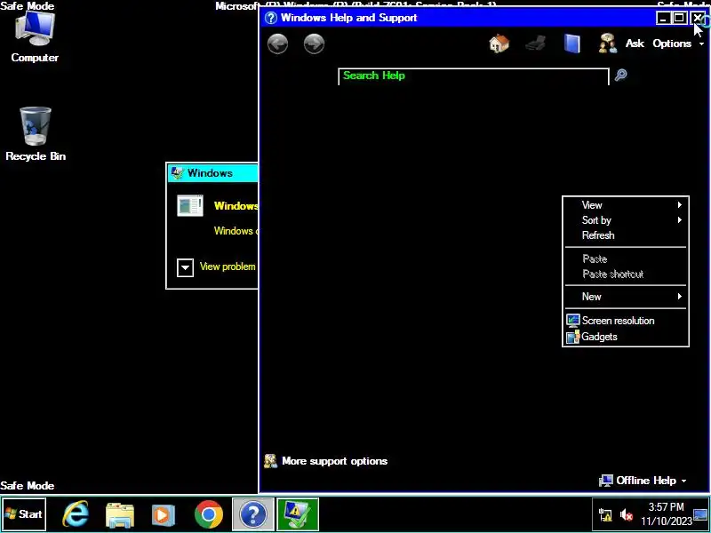711x533 pixels.
Task: Switch to Help and Support taskbar button
Action: 253,514
